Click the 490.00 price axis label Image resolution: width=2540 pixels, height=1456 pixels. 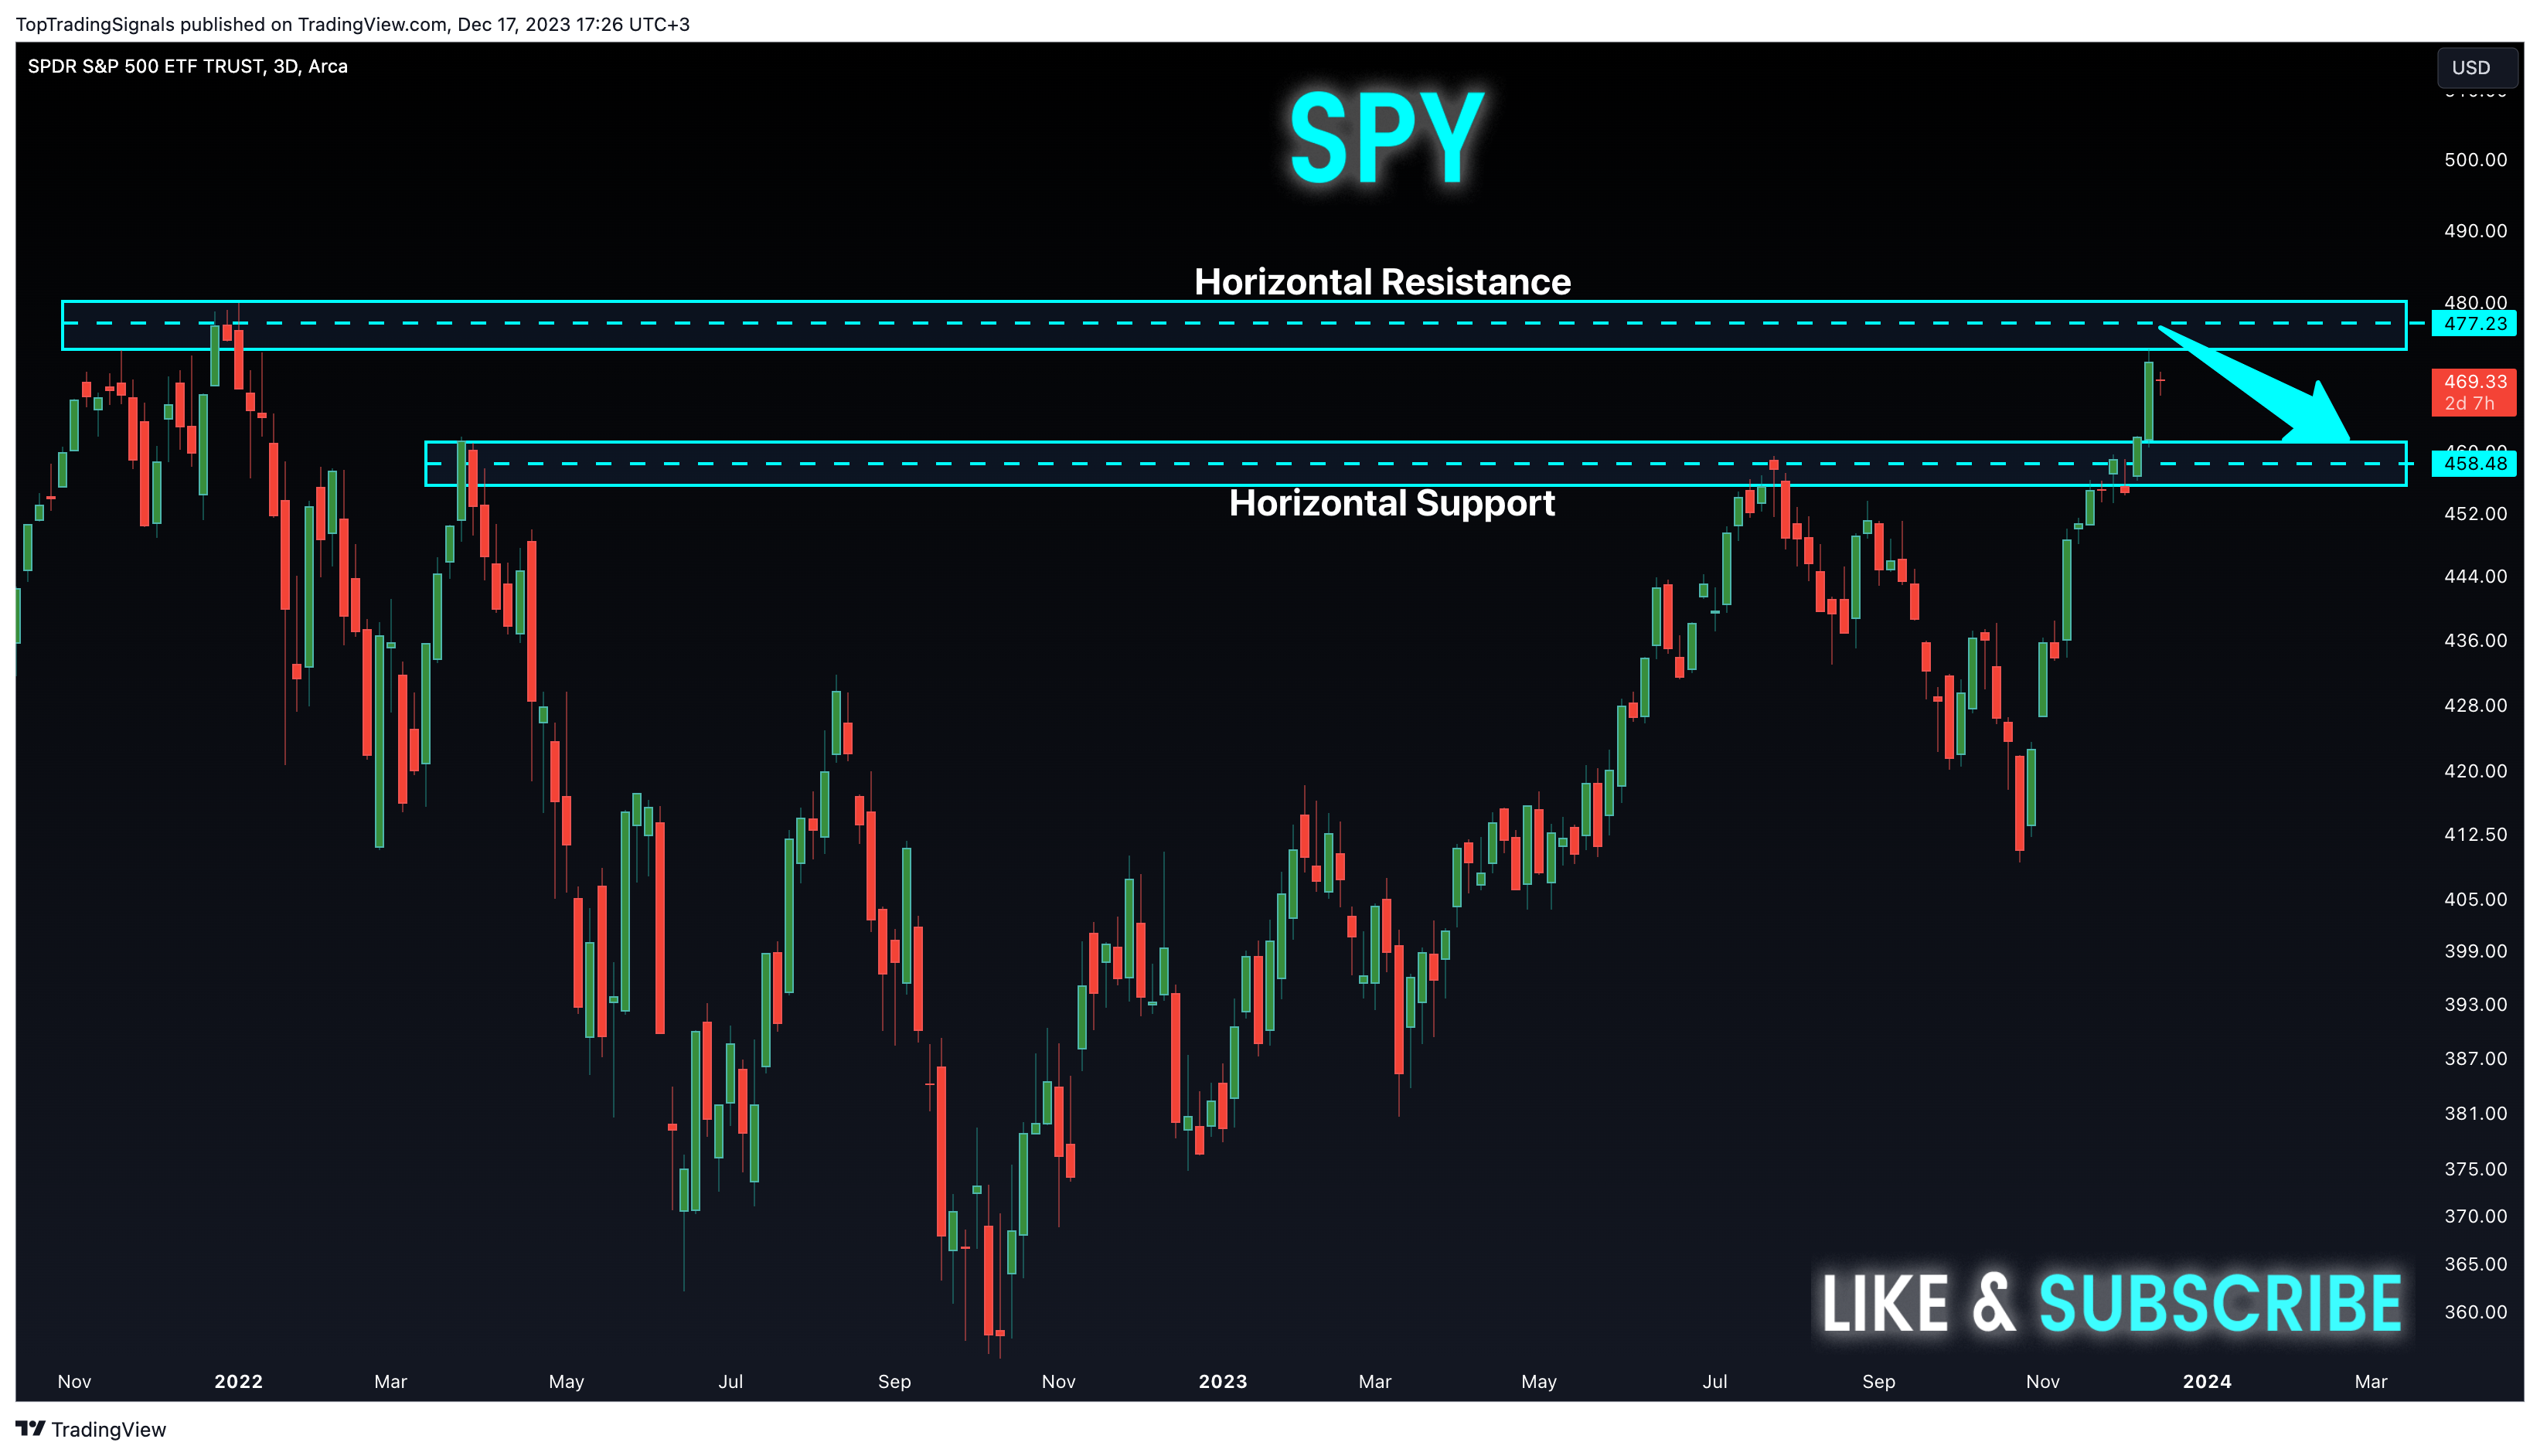[2475, 231]
